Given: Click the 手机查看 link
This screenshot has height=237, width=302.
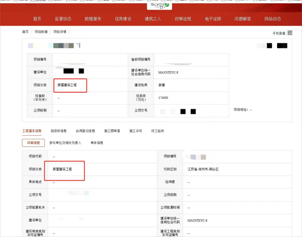Looking at the screenshot, I should (279, 33).
